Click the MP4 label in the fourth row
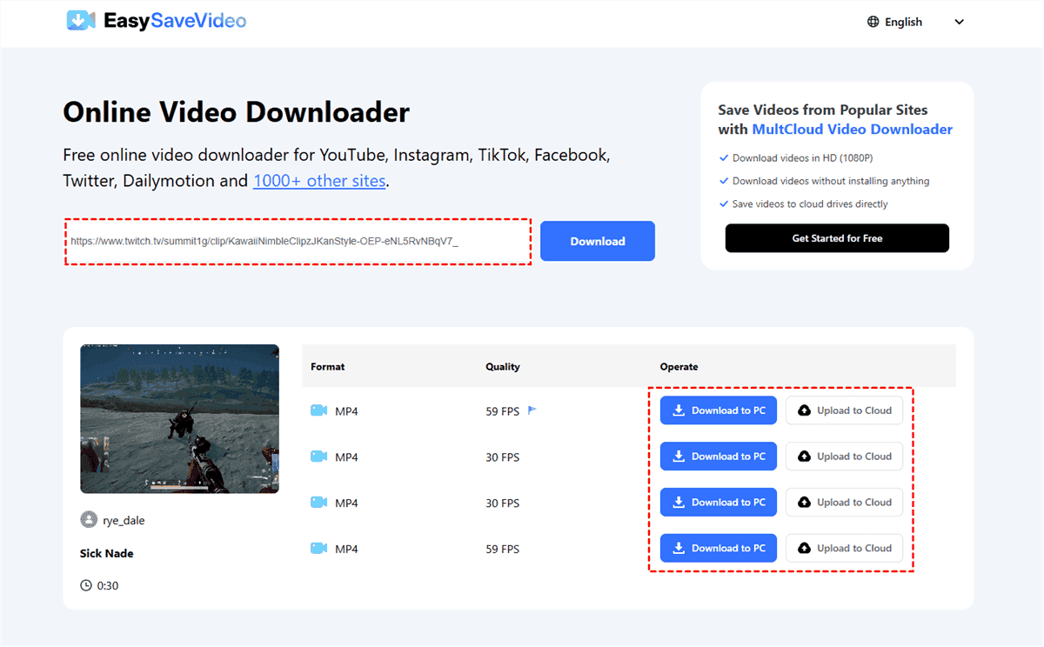 (346, 549)
